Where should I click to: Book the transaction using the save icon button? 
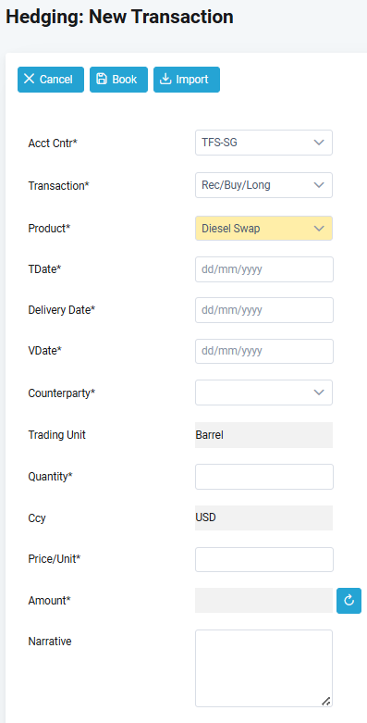pyautogui.click(x=118, y=80)
